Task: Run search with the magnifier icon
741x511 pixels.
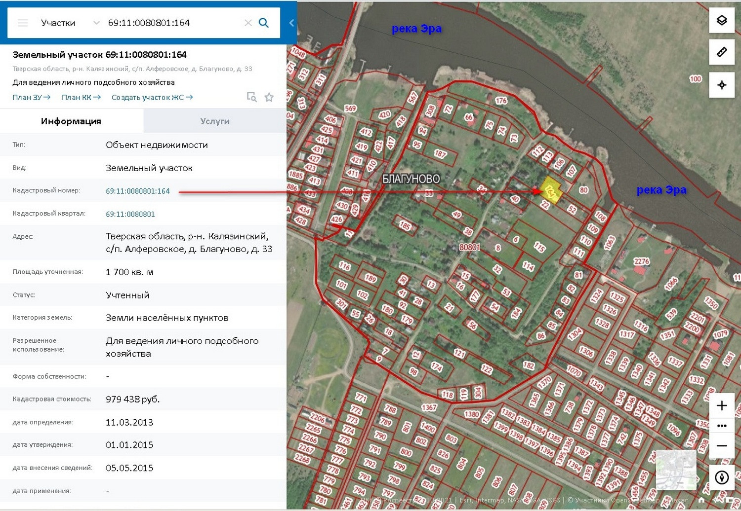Action: click(264, 23)
